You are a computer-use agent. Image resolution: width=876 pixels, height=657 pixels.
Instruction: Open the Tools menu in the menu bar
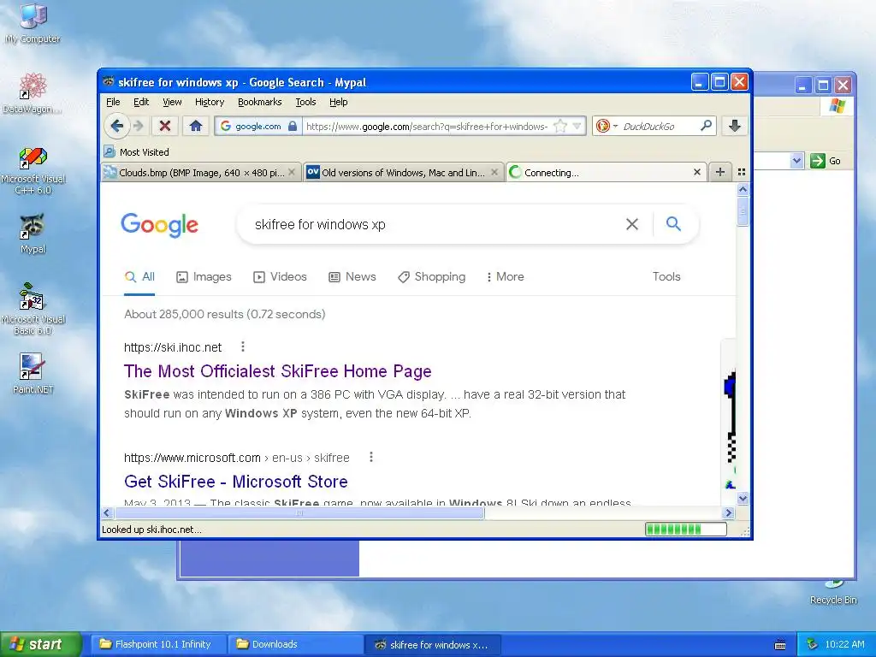[x=305, y=102]
